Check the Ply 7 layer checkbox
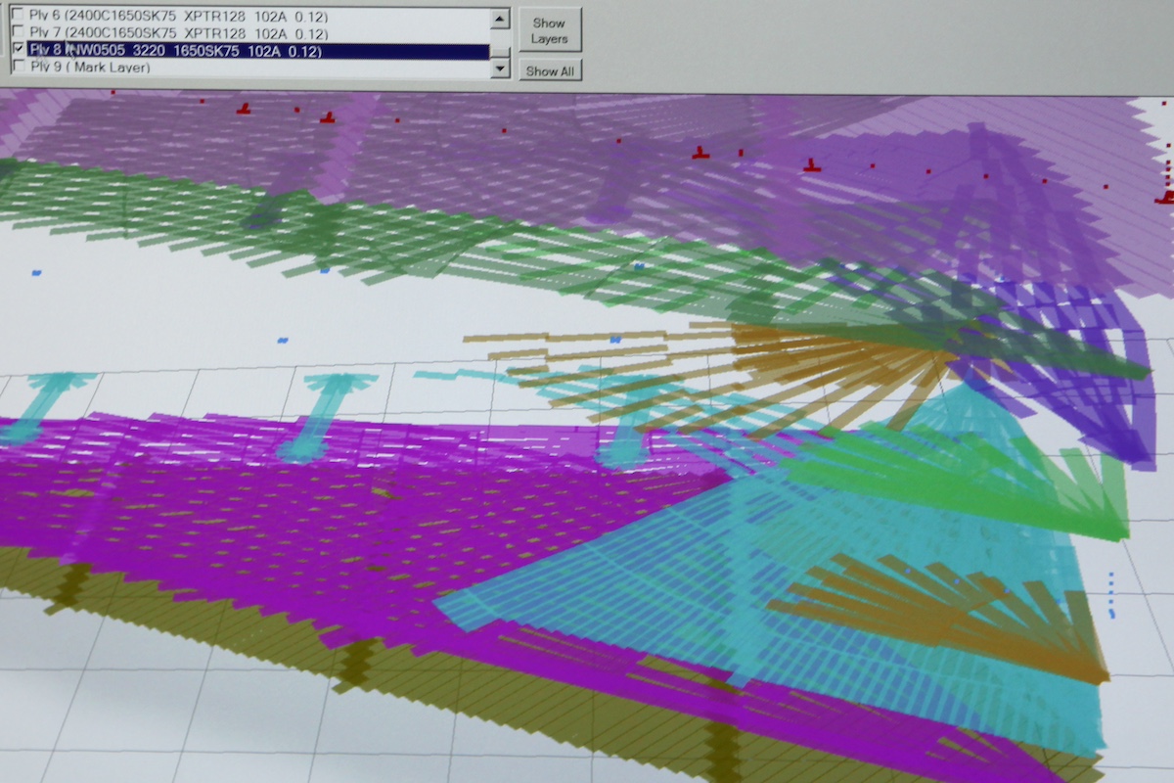1174x783 pixels. [19, 34]
